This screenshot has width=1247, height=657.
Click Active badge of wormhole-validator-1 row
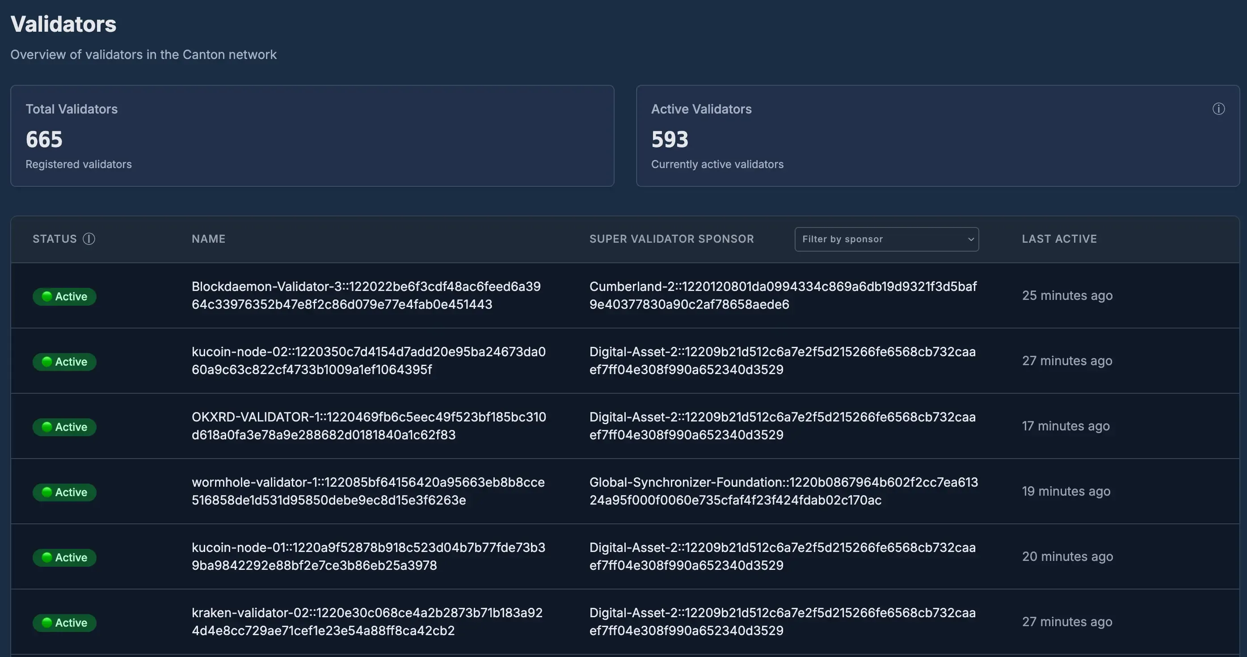point(64,492)
